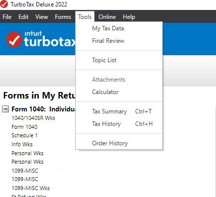216x197 pixels.
Task: Open Form 1040 in the list
Action: [x=24, y=127]
